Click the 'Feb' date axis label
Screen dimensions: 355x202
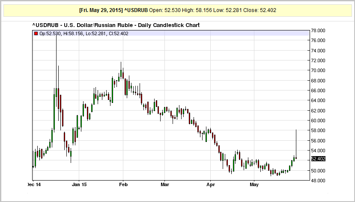[x=123, y=184]
